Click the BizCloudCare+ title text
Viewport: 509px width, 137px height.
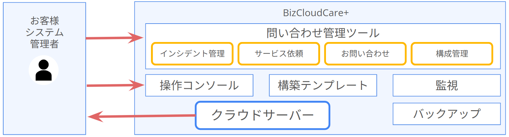(316, 13)
